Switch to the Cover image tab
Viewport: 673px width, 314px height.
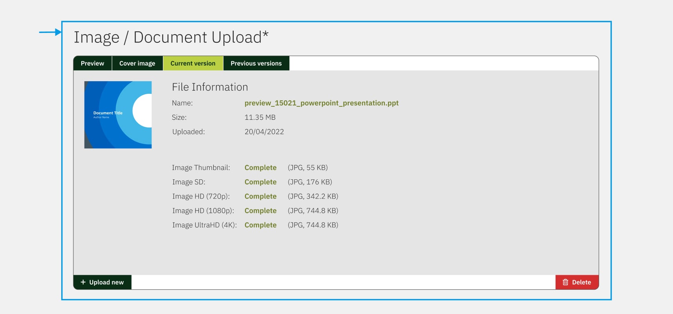click(x=137, y=63)
